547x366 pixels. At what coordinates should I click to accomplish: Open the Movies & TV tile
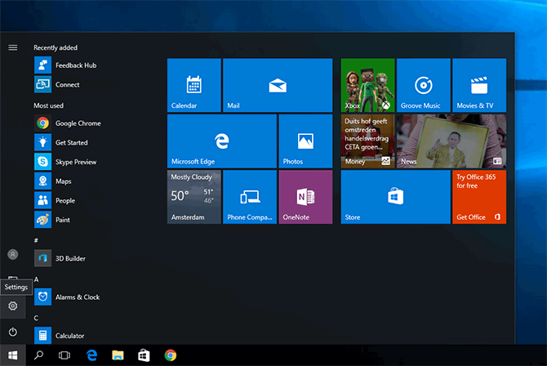click(479, 85)
